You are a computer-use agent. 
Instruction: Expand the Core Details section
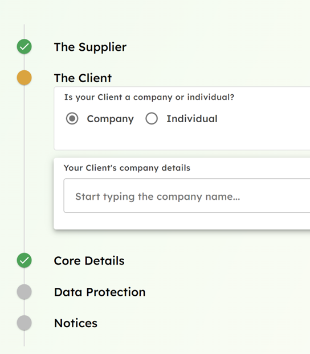click(x=89, y=261)
